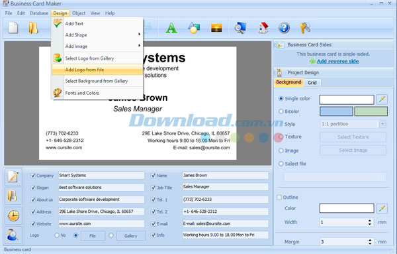
Task: Expand the Add Shape submenu arrow
Action: click(x=139, y=34)
